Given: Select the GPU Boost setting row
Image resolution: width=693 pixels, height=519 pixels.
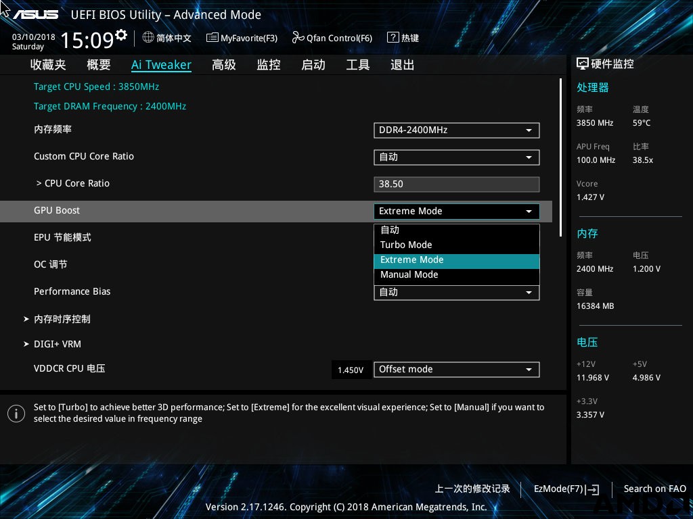Looking at the screenshot, I should [x=276, y=212].
